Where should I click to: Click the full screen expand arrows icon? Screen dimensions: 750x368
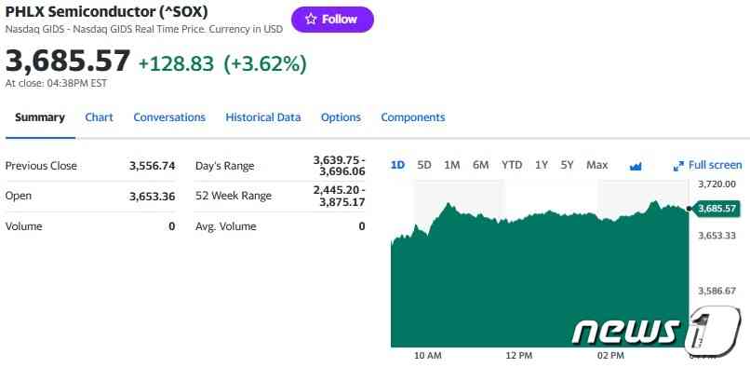point(678,166)
